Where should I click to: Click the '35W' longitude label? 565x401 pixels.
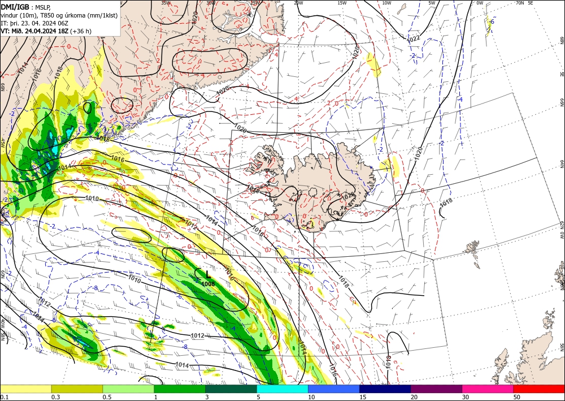(166, 3)
